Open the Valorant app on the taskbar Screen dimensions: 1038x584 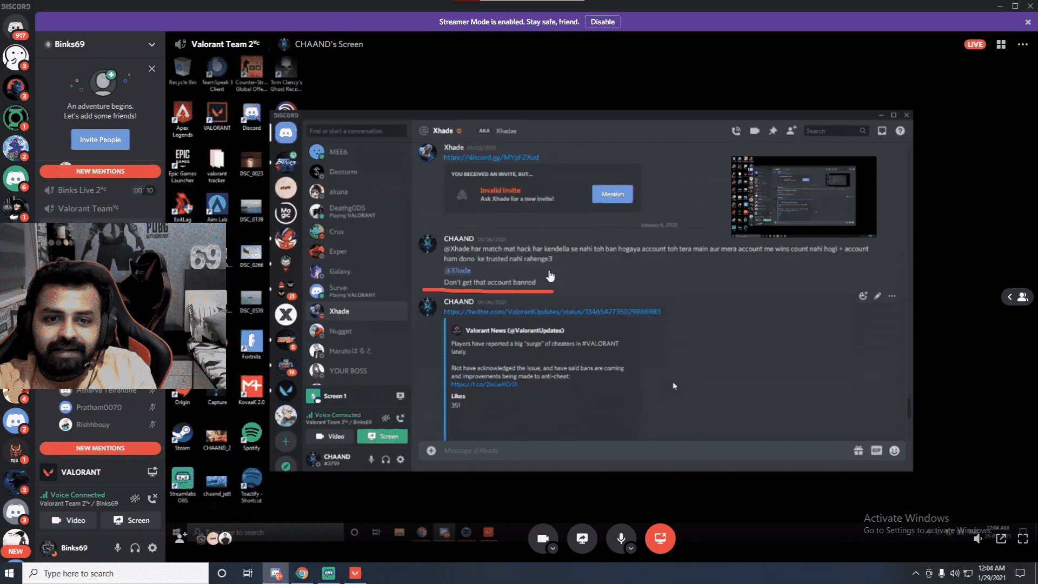point(355,573)
